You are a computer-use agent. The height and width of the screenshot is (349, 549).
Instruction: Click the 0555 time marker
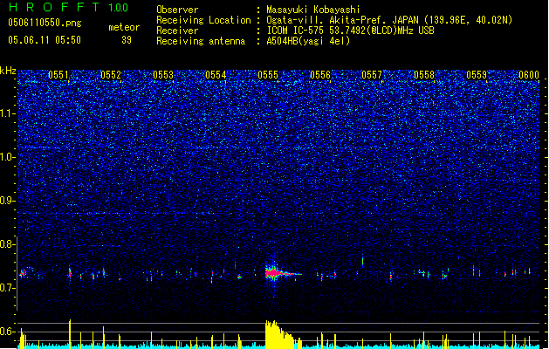268,75
